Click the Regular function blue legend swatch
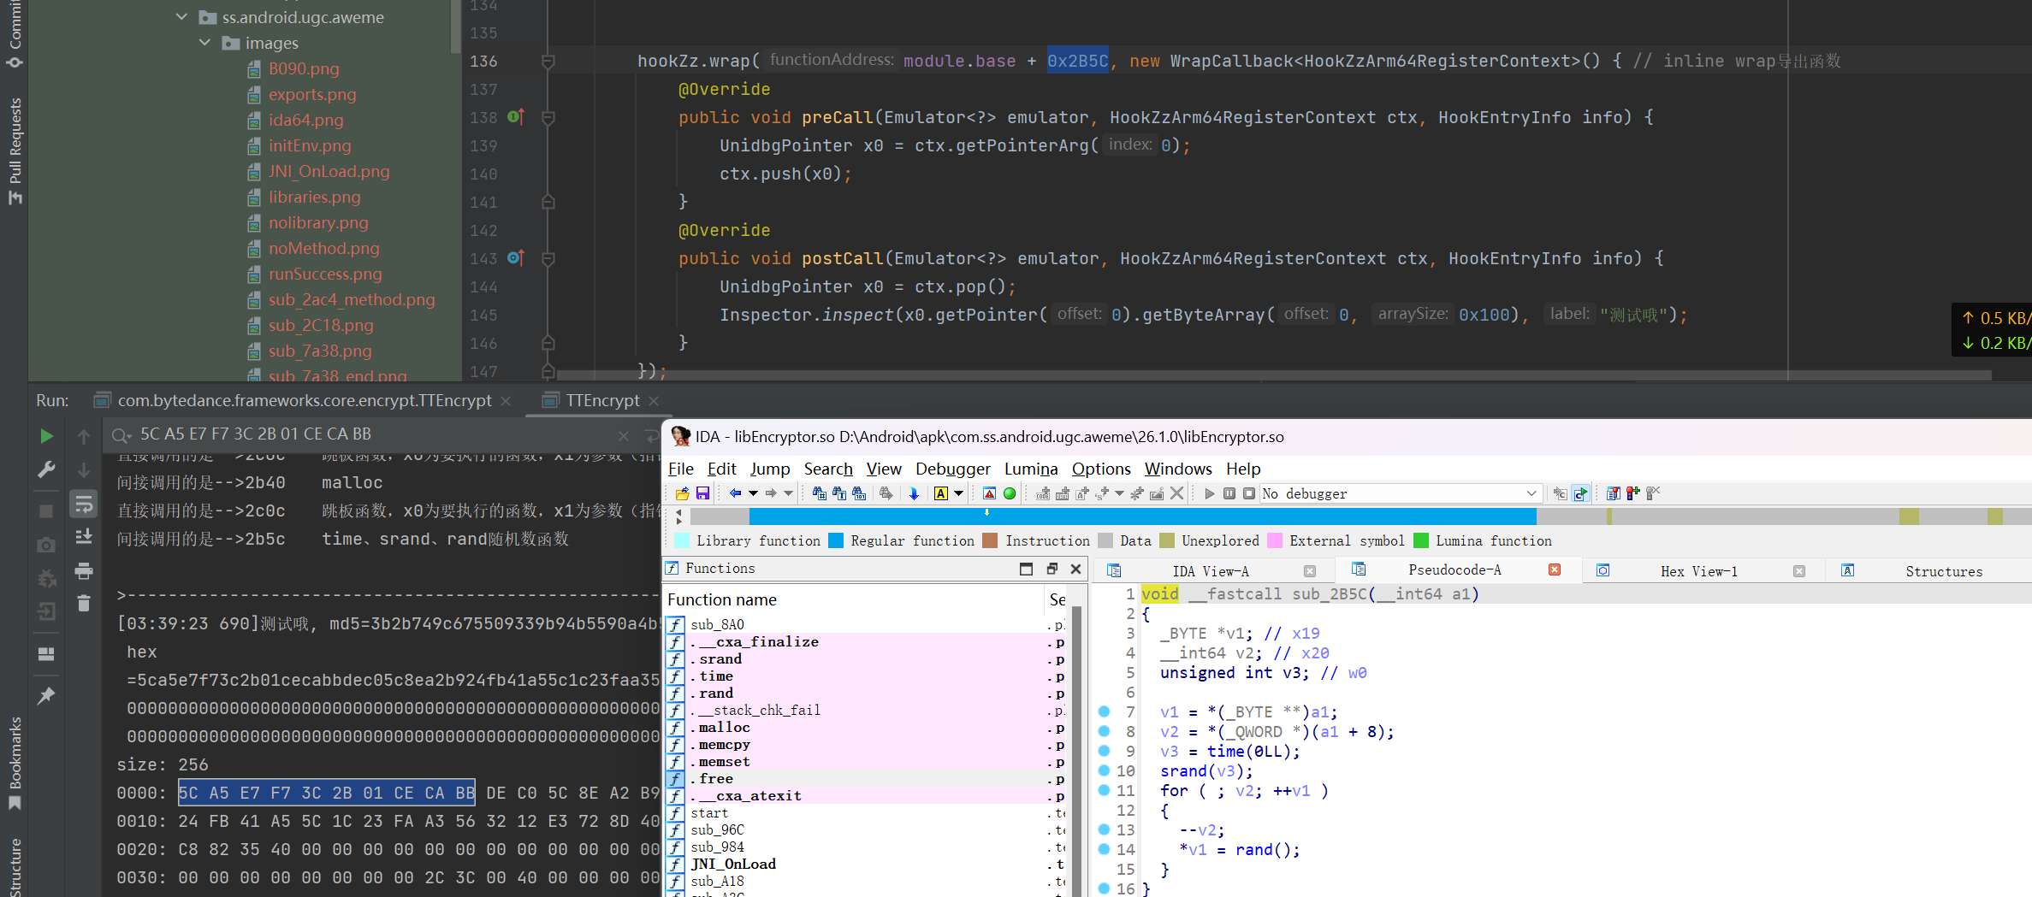This screenshot has height=897, width=2032. (836, 540)
